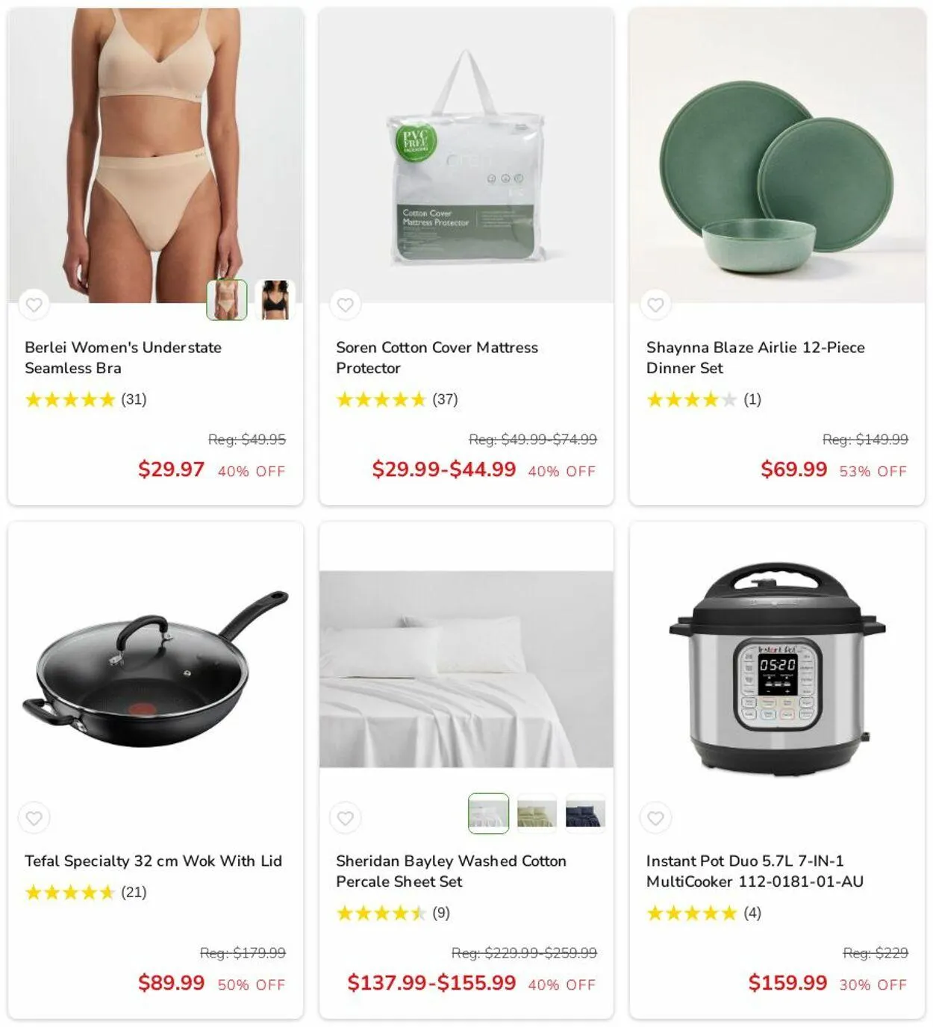View the Tefal wok product image
The width and height of the screenshot is (933, 1027).
[x=155, y=669]
